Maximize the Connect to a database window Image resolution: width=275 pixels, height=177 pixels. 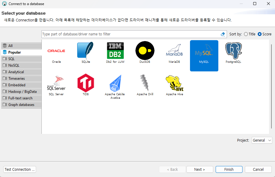pyautogui.click(x=255, y=4)
